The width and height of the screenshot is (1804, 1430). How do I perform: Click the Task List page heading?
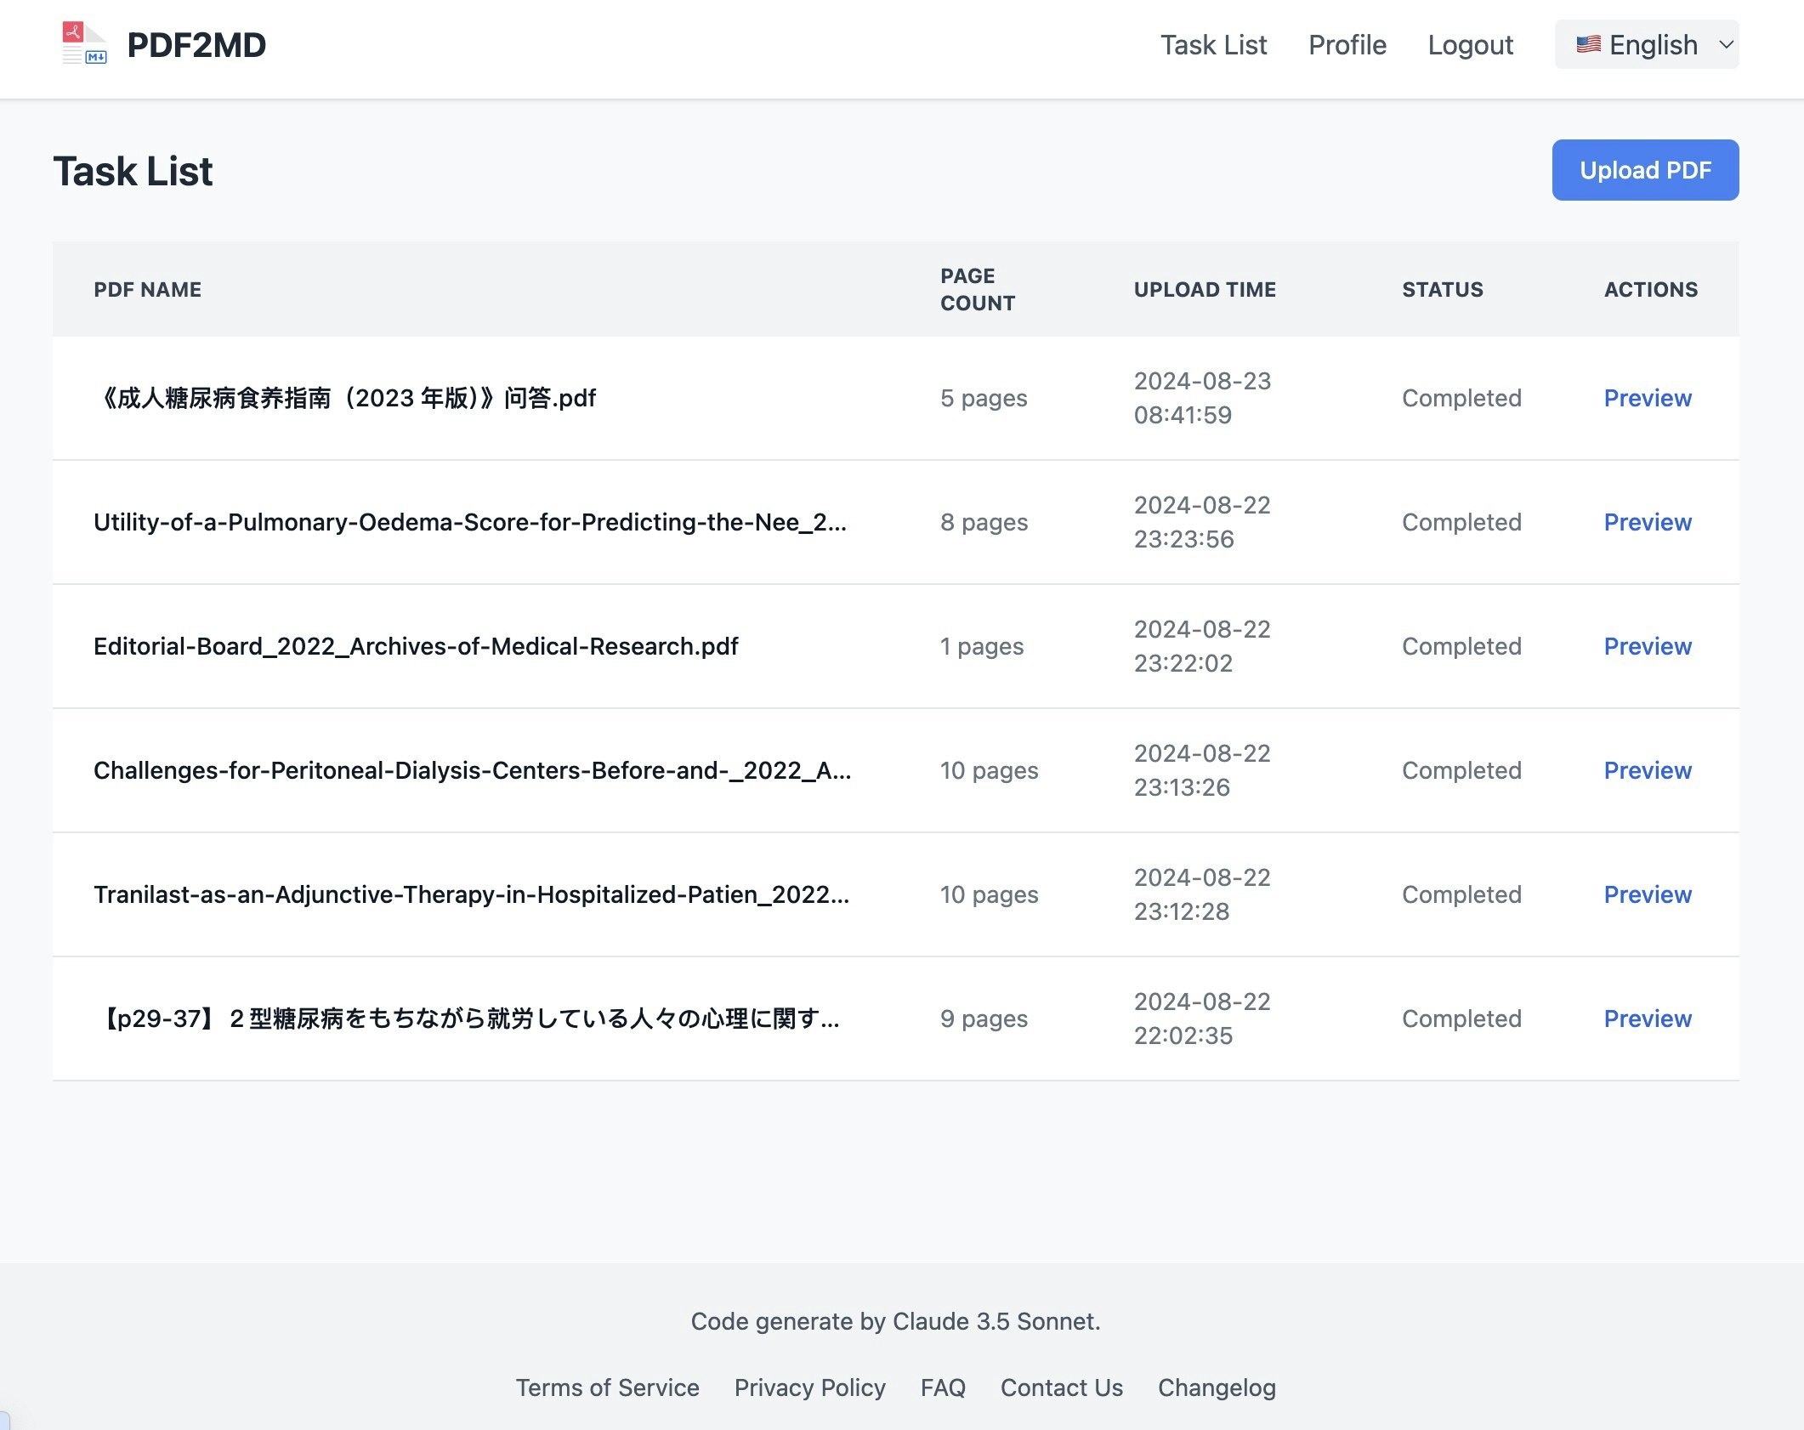pos(133,171)
